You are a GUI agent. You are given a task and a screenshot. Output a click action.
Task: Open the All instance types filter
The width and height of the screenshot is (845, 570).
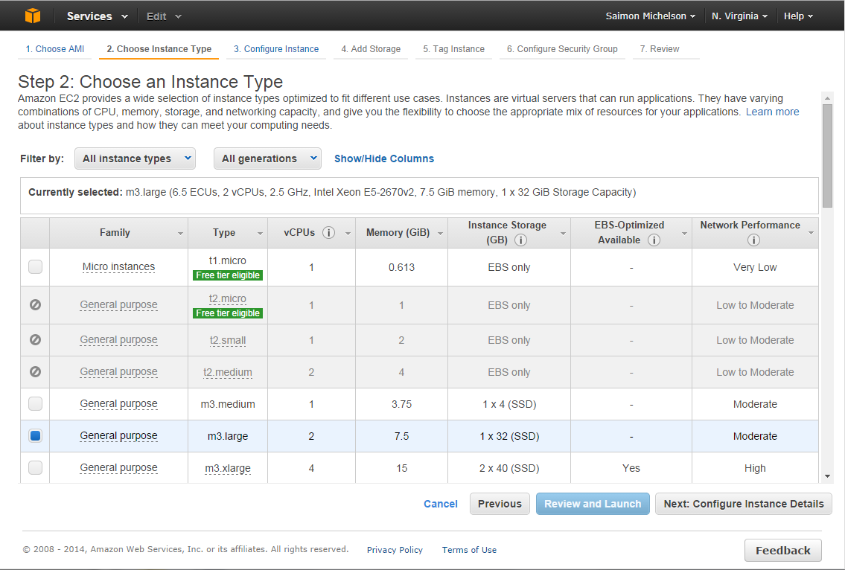click(x=135, y=158)
